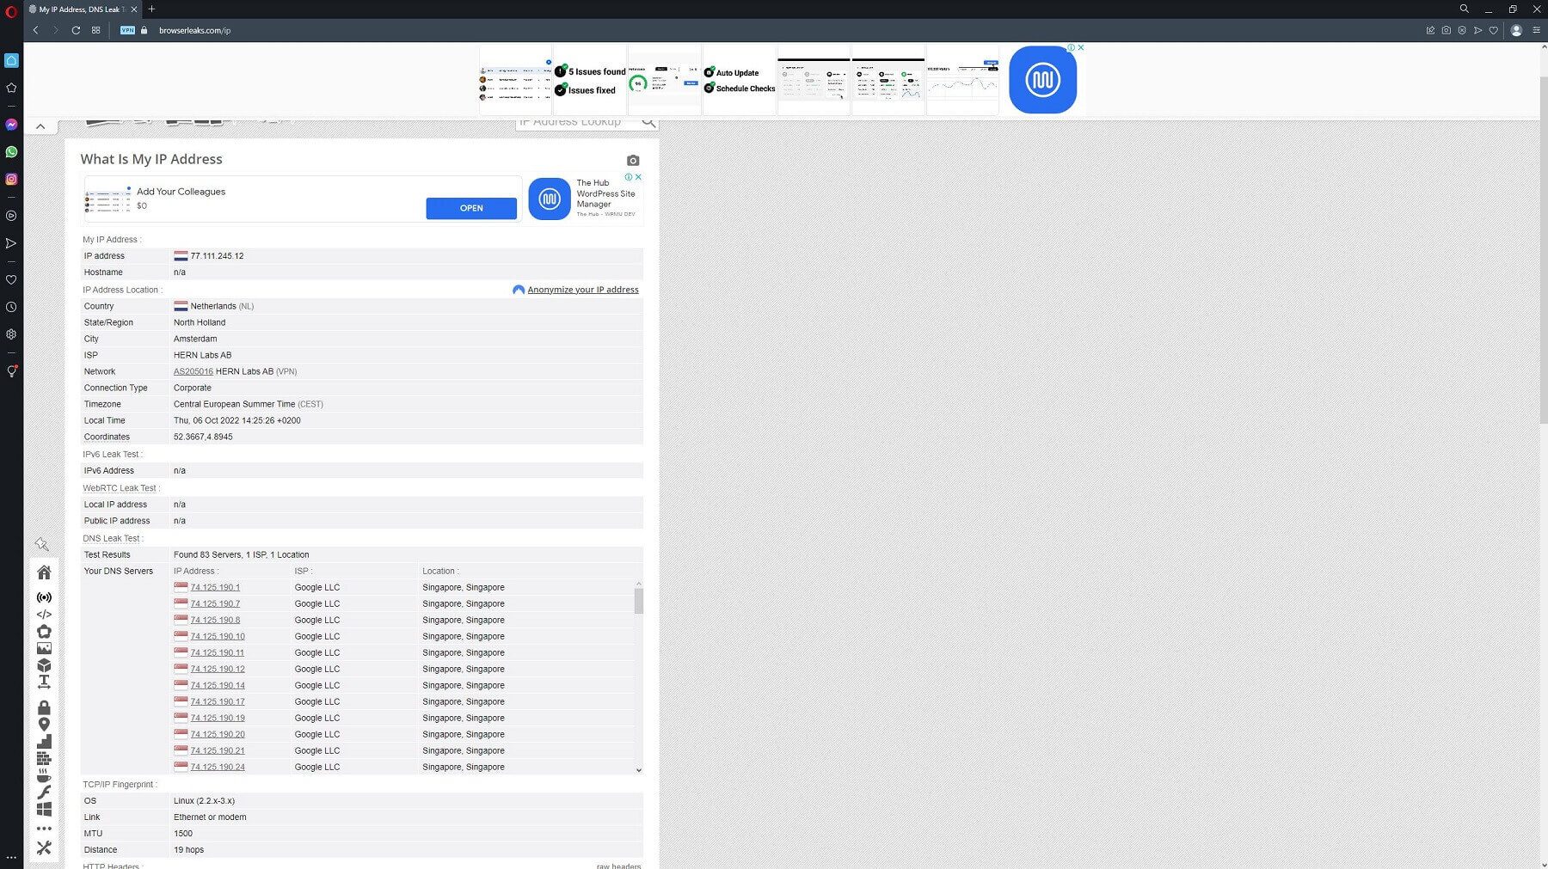Open the Opera menu logo

click(x=11, y=10)
